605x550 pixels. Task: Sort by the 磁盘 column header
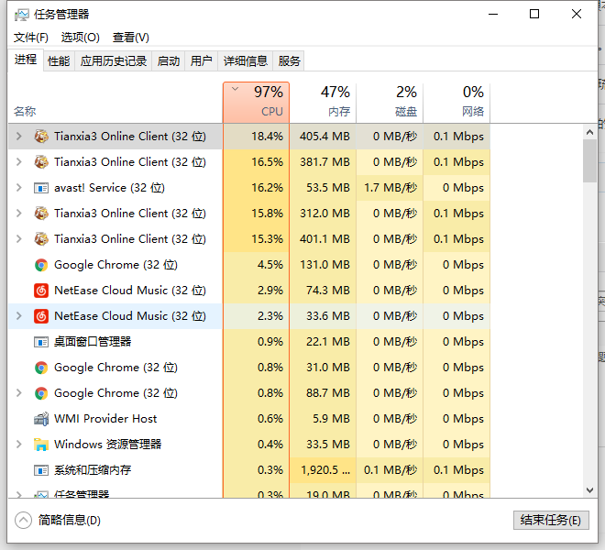[x=390, y=103]
